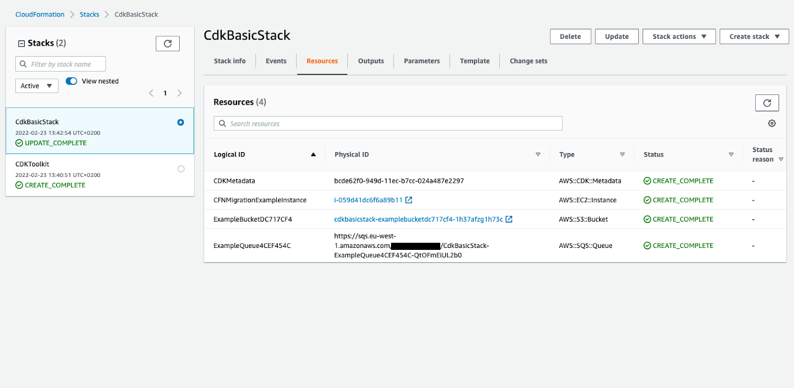Open the Change sets tab
Screen dimensions: 794x388
click(x=529, y=61)
